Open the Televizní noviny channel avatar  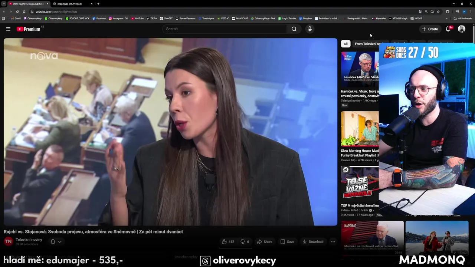pyautogui.click(x=8, y=242)
